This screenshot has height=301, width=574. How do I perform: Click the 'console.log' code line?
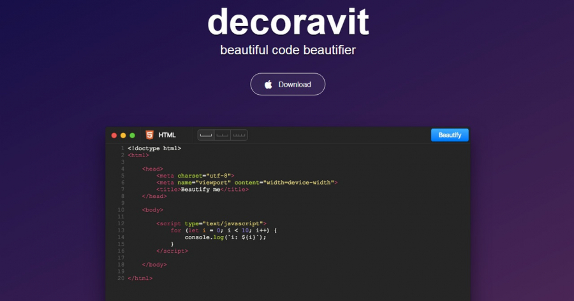(x=226, y=237)
